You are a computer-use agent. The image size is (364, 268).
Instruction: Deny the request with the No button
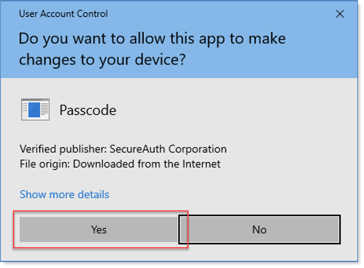259,230
